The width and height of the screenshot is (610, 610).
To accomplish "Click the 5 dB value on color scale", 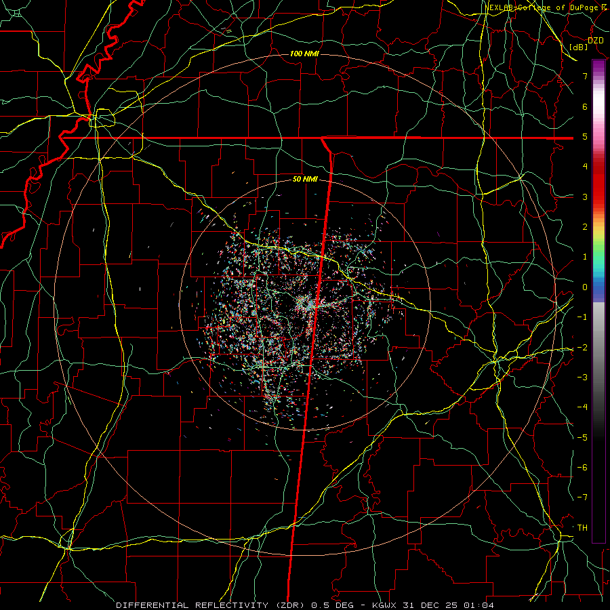I will pos(585,136).
